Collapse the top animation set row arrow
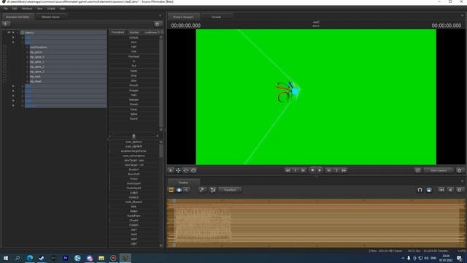 point(13,32)
